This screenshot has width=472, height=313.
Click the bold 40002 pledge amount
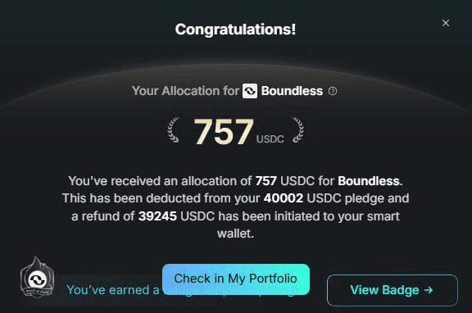click(x=284, y=198)
